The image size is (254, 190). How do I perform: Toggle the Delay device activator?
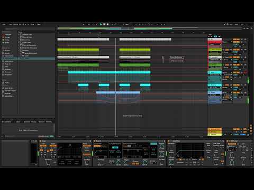[x=40, y=141]
